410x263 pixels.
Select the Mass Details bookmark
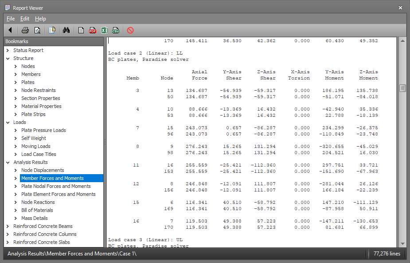tap(35, 218)
